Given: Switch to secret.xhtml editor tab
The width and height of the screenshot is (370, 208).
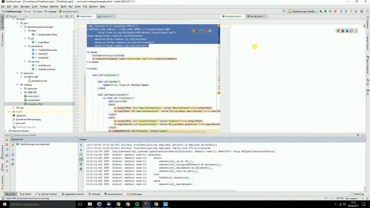Looking at the screenshot, I should [256, 16].
